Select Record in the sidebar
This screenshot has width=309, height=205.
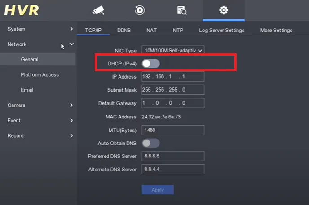[16, 136]
